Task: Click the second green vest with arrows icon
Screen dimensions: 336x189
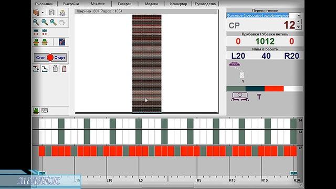Action: (x=45, y=42)
